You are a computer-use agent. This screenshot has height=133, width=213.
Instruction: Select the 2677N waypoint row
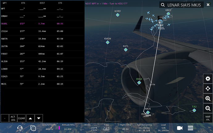click(42, 46)
